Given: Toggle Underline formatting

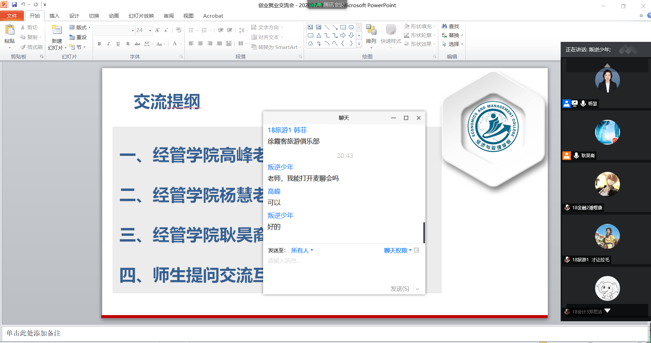Looking at the screenshot, I should coord(118,44).
